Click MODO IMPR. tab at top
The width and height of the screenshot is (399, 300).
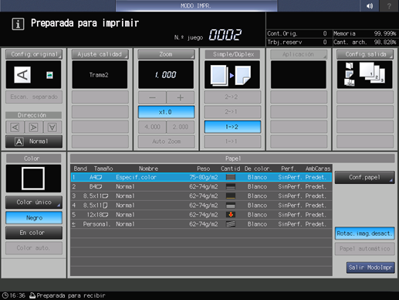click(196, 5)
